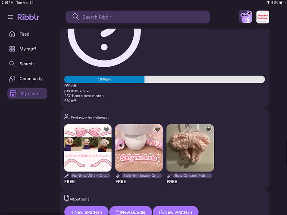Click the link icon beside Bow Crochet Pattern
Image resolution: width=287 pixels, height=215 pixels.
[x=169, y=176]
